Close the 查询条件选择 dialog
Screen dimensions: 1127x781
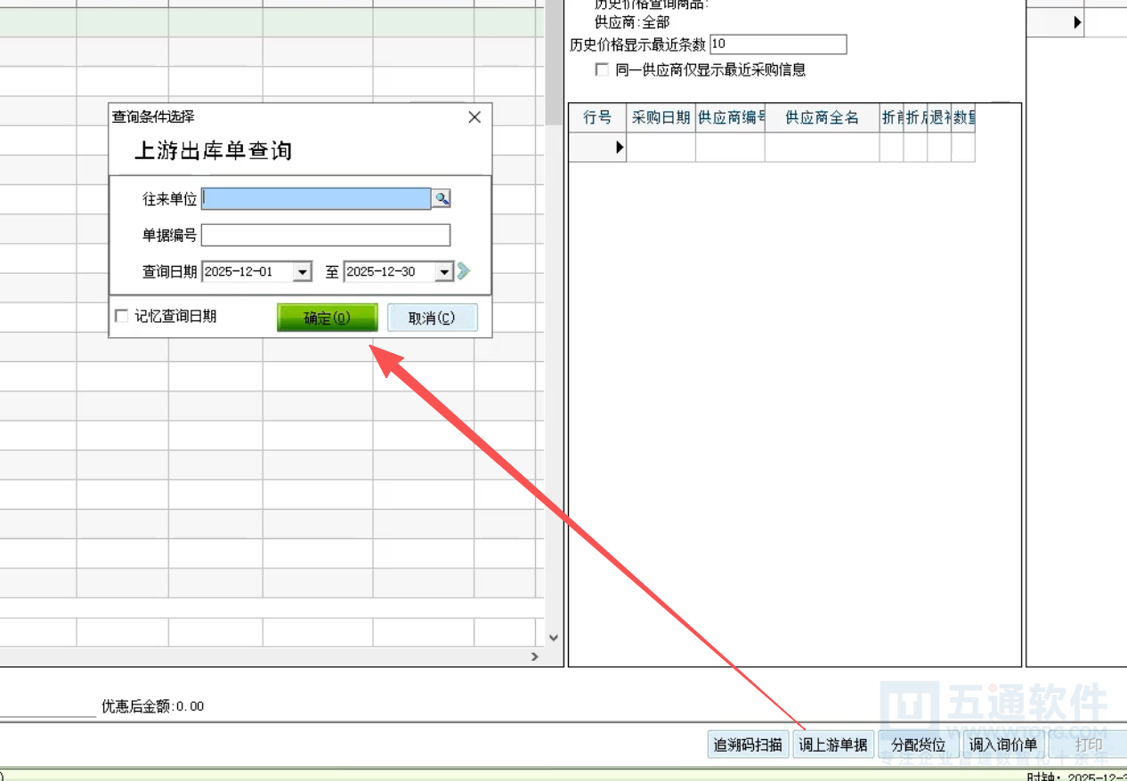(x=474, y=117)
